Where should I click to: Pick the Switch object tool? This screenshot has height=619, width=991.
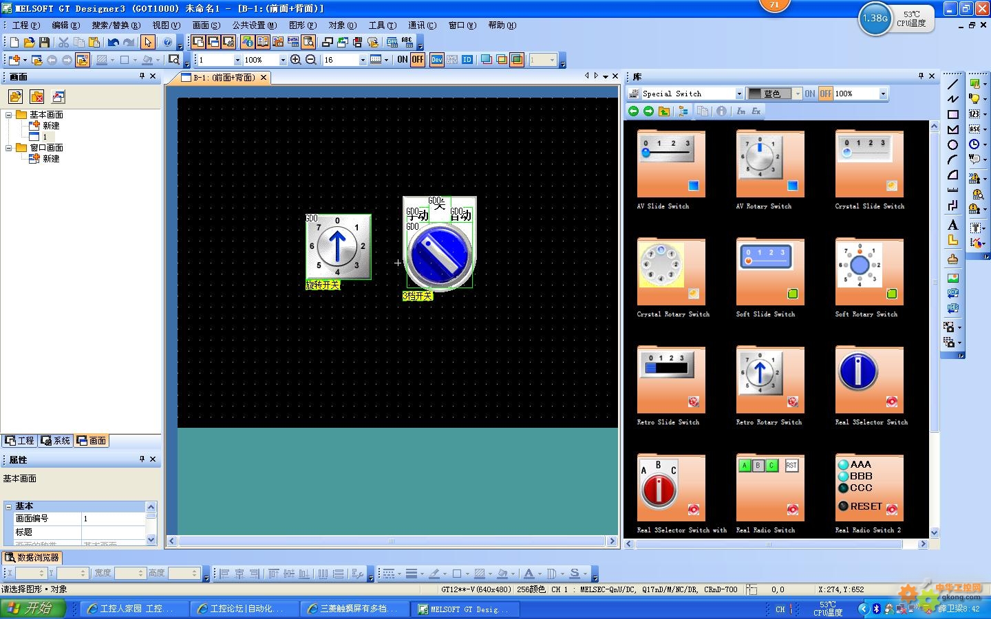(x=974, y=84)
